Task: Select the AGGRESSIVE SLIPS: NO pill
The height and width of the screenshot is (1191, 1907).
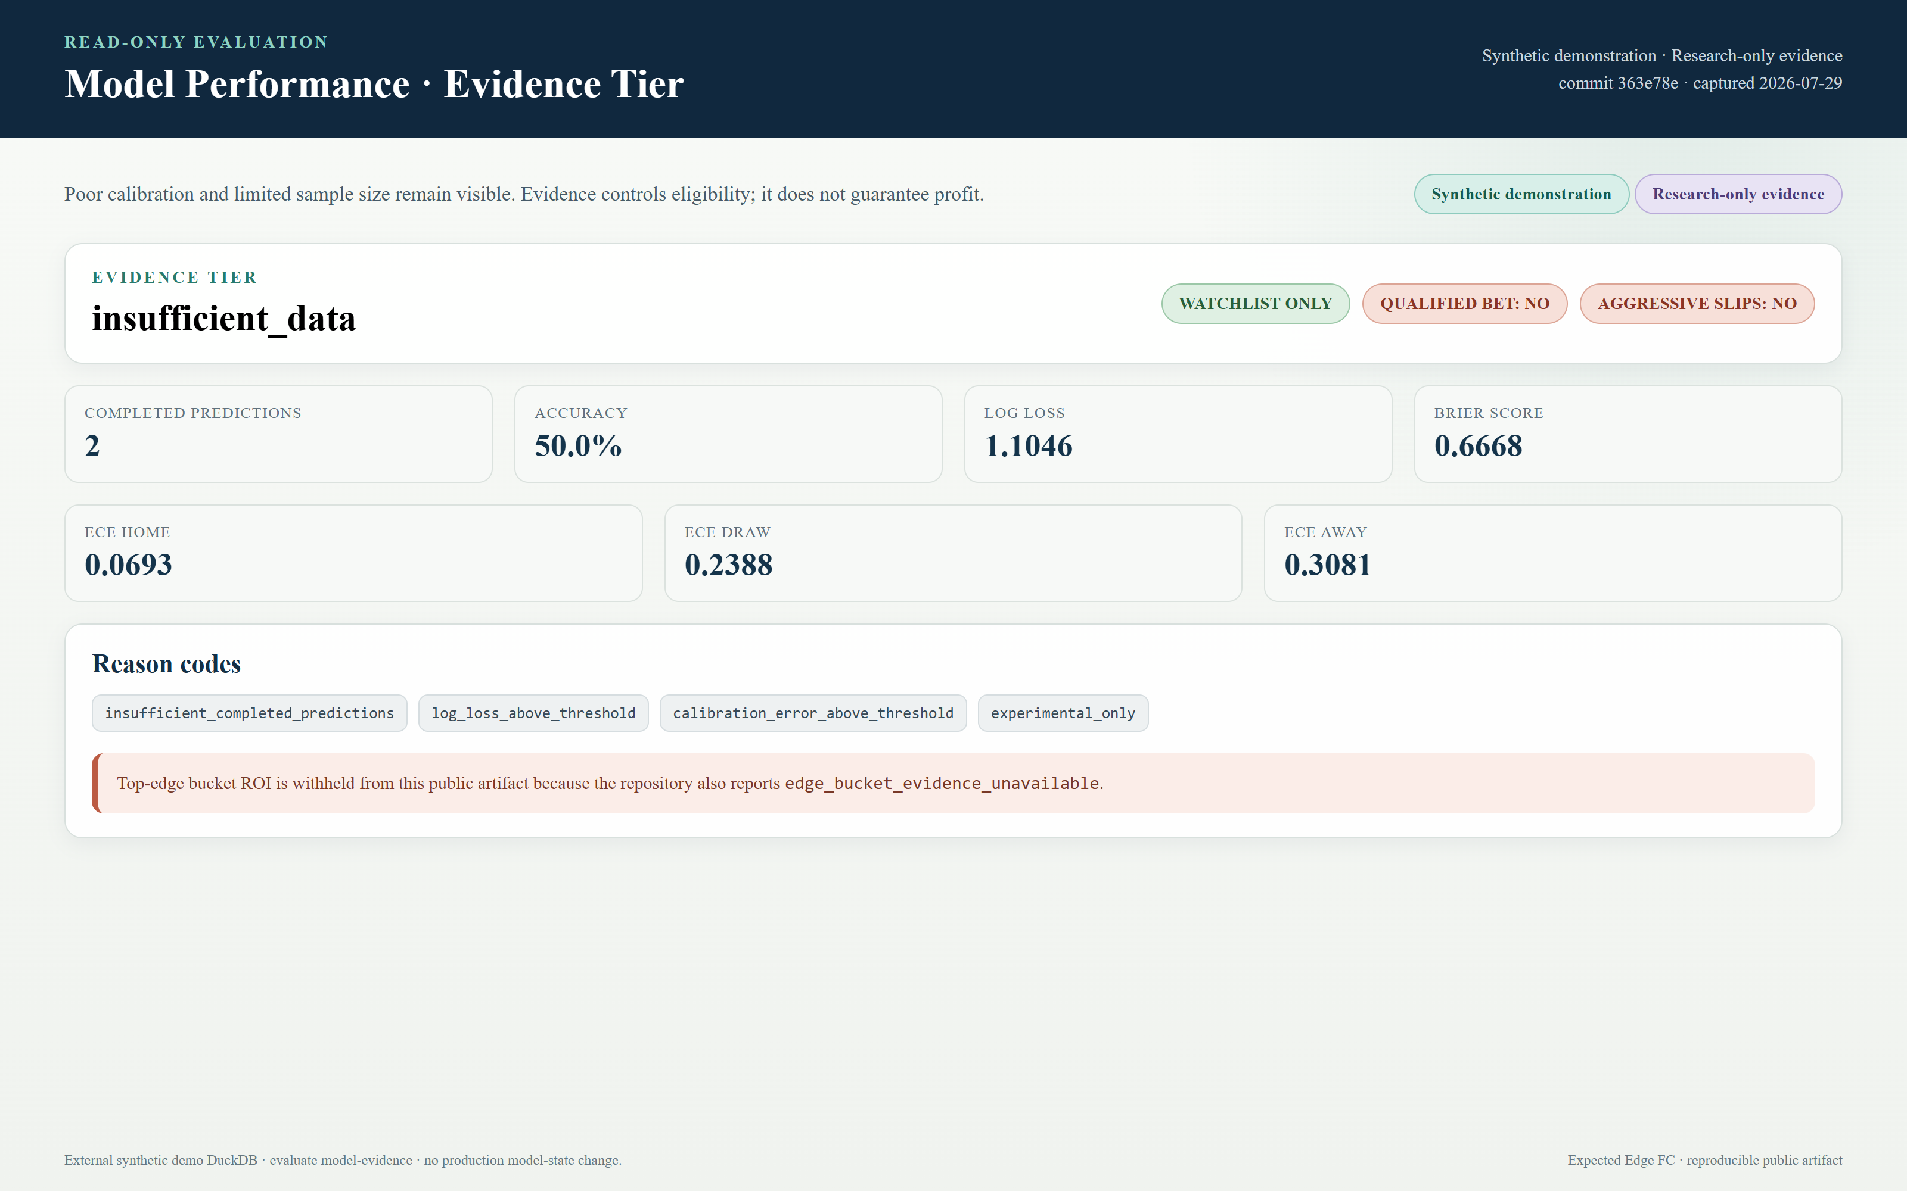Action: click(x=1697, y=303)
